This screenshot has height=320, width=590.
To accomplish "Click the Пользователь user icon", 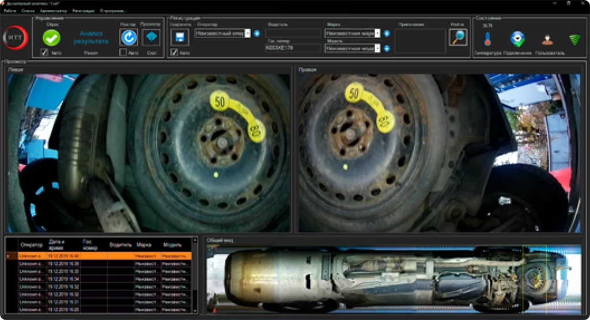I will [546, 39].
